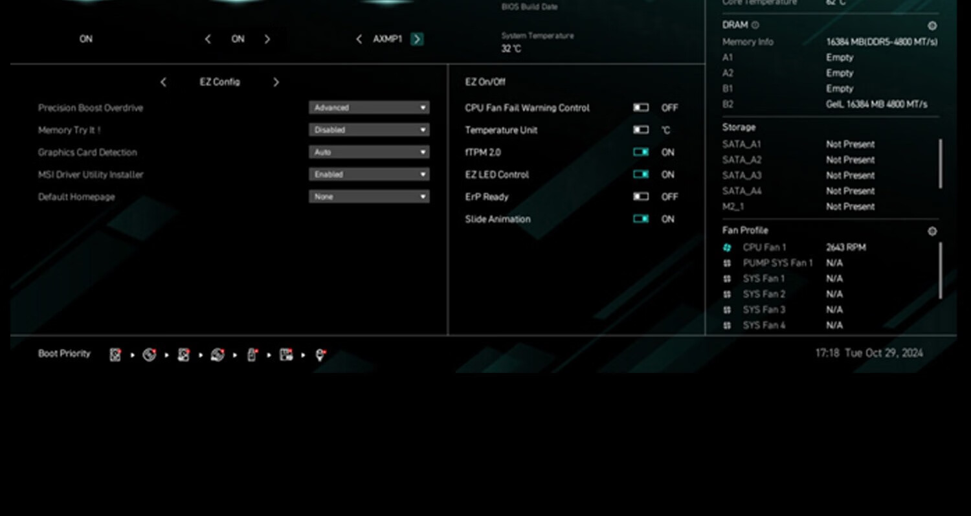Click the 16384 MB(DDR5-4800 MT/s) memory info value
Screen dimensions: 971x516
pyautogui.click(x=882, y=42)
